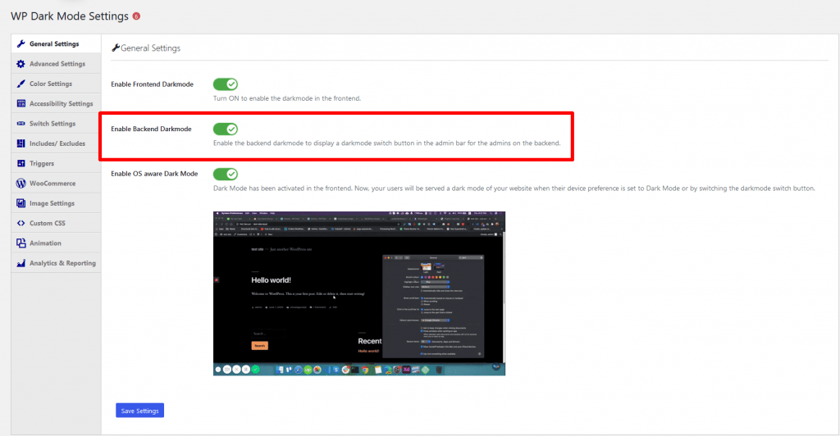Open the Image Settings tab
Image resolution: width=840 pixels, height=436 pixels.
pyautogui.click(x=56, y=203)
